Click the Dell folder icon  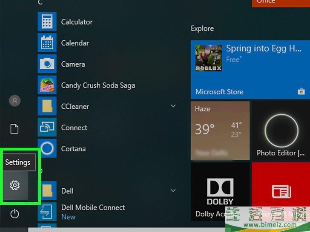[47, 190]
